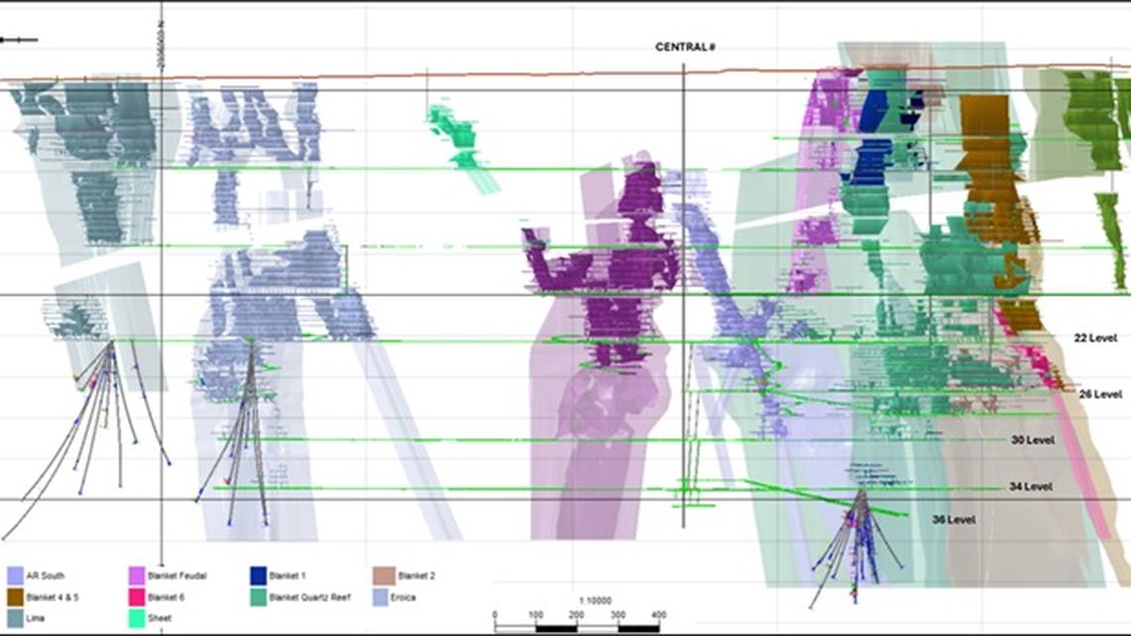Click the north arrow at top left
Image resolution: width=1131 pixels, height=636 pixels.
(22, 42)
